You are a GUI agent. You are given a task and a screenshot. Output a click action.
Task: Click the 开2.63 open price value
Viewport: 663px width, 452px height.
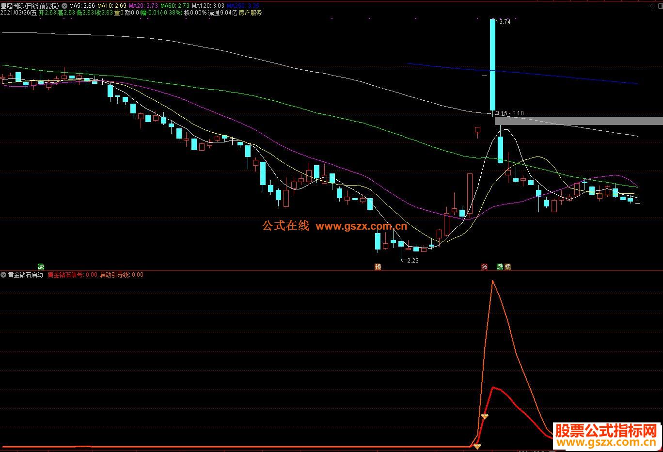tap(47, 13)
